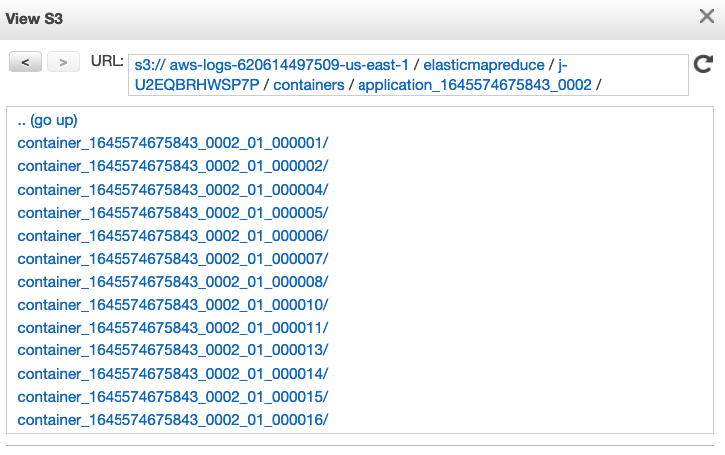
Task: Open folder container ending in 000016
Action: [x=172, y=420]
